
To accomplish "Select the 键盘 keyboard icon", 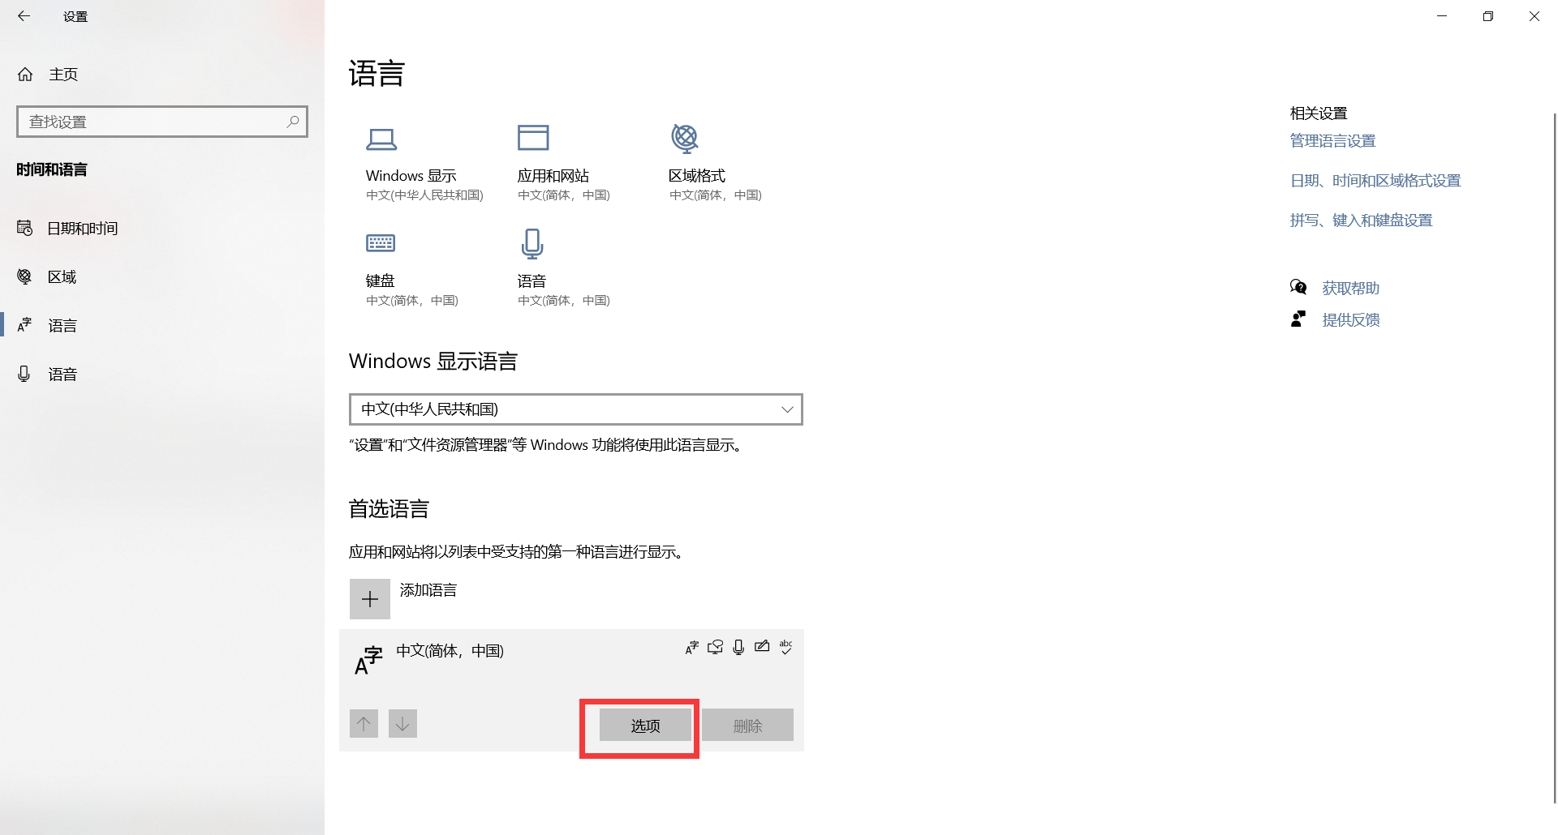I will (381, 243).
